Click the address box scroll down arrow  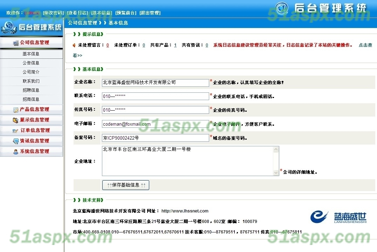[x=276, y=173]
